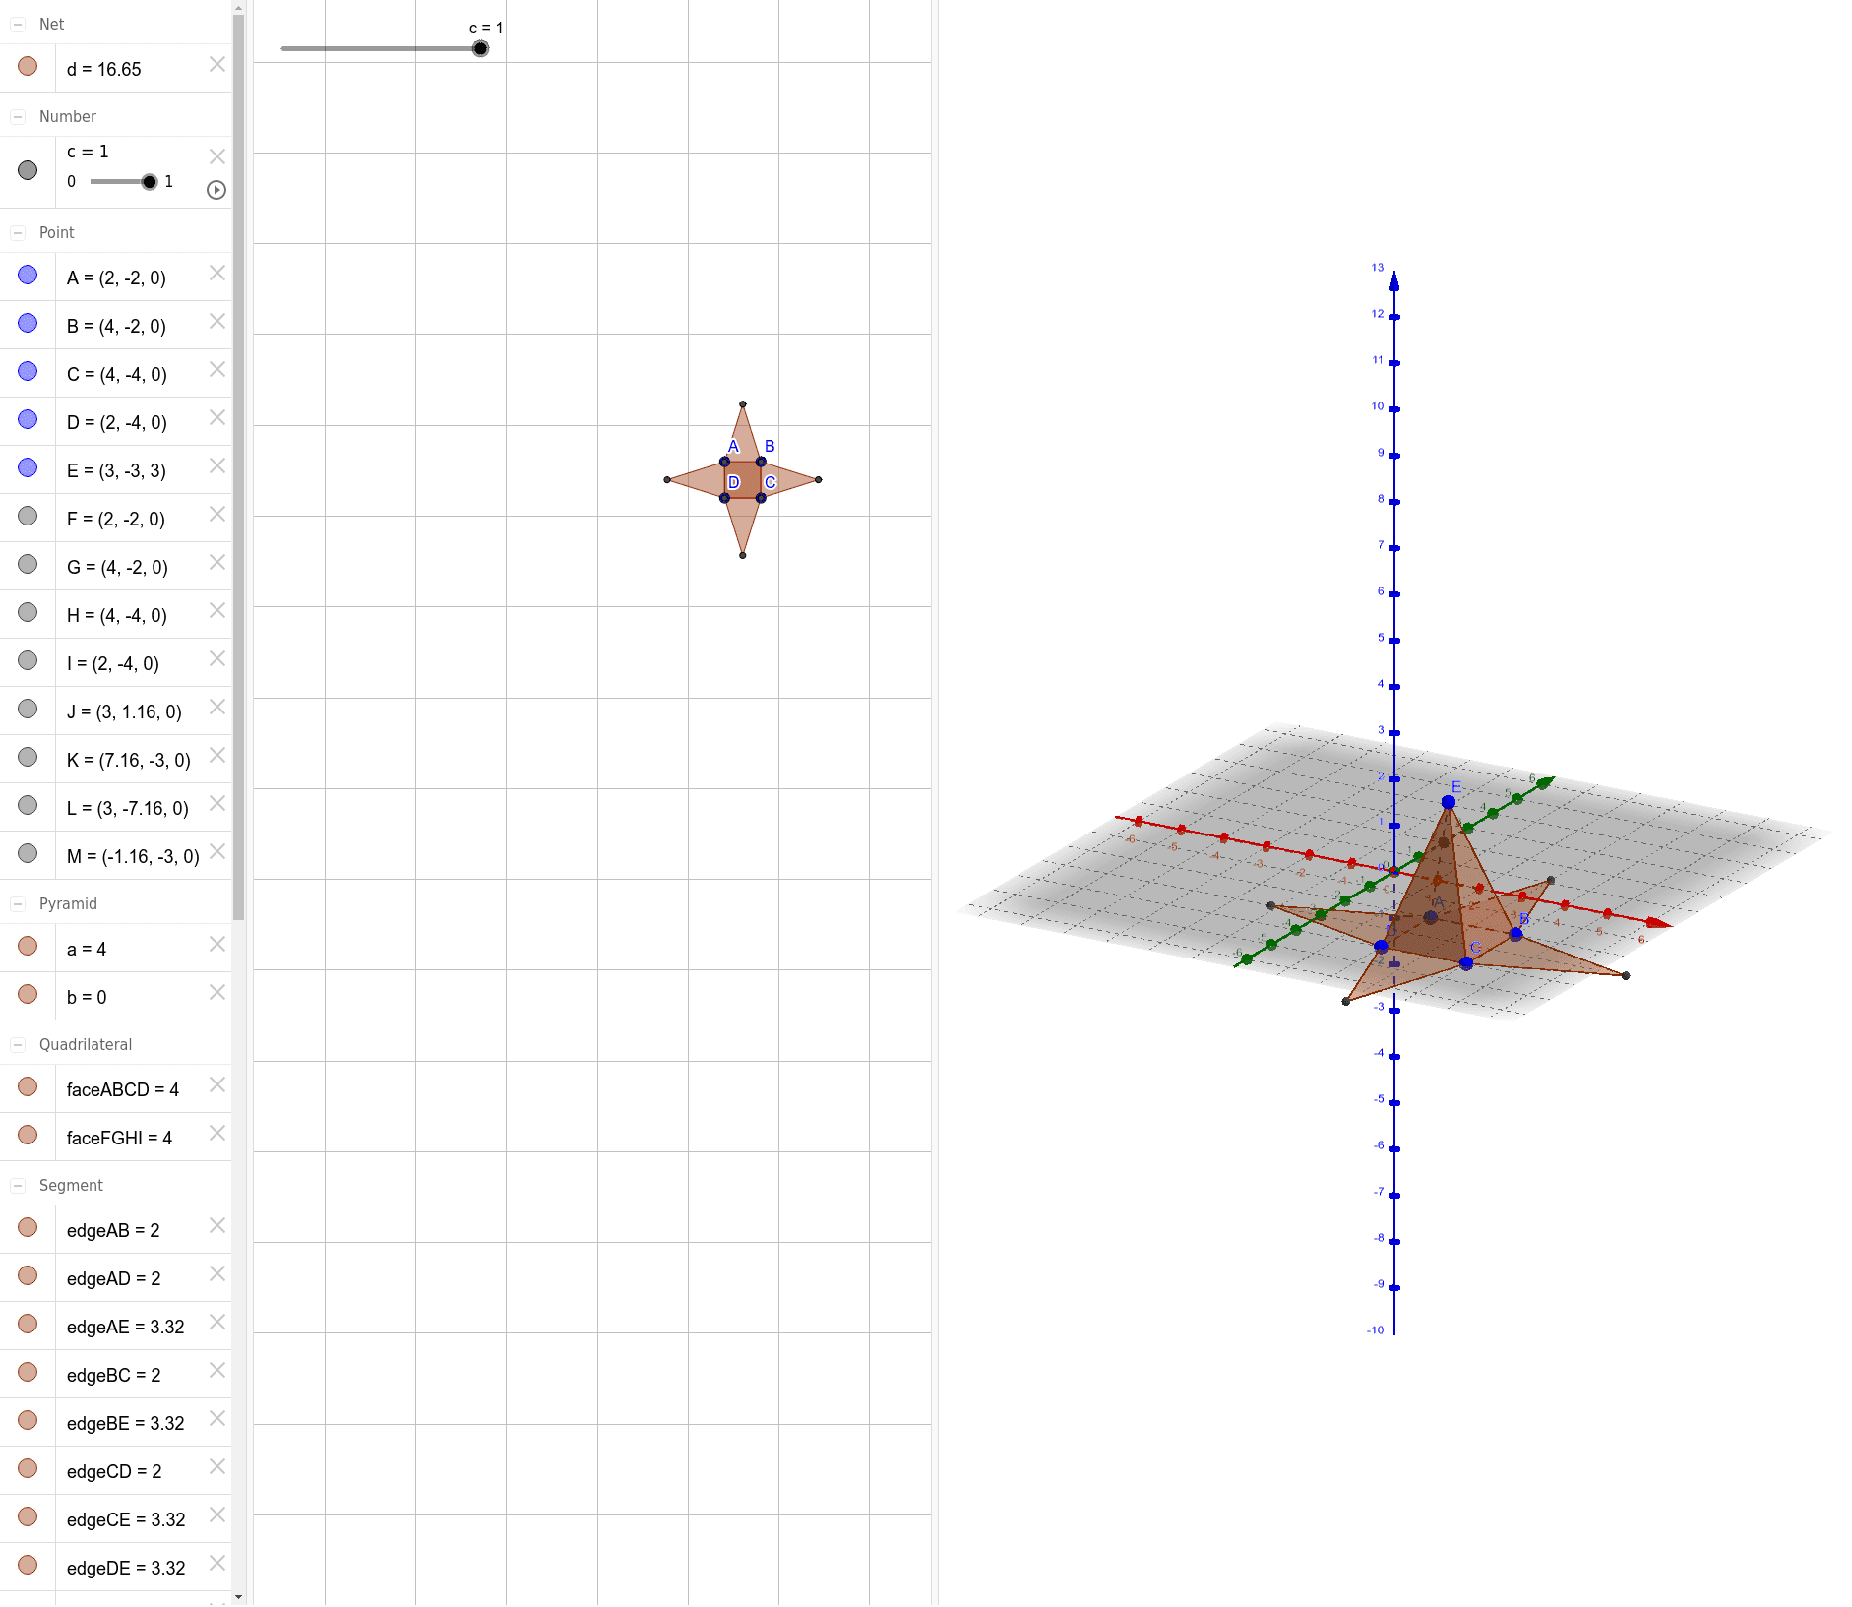Delete point M using its × icon
This screenshot has width=1852, height=1607.
(x=217, y=852)
